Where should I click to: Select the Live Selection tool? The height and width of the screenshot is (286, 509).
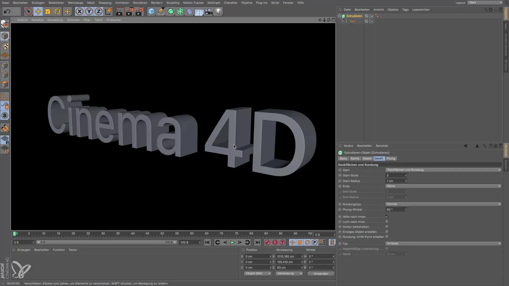pos(28,11)
